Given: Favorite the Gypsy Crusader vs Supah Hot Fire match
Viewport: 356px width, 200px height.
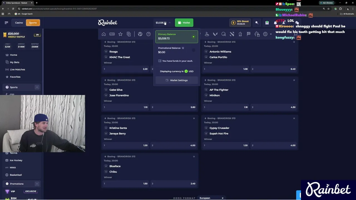Looking at the screenshot, I should point(294,118).
